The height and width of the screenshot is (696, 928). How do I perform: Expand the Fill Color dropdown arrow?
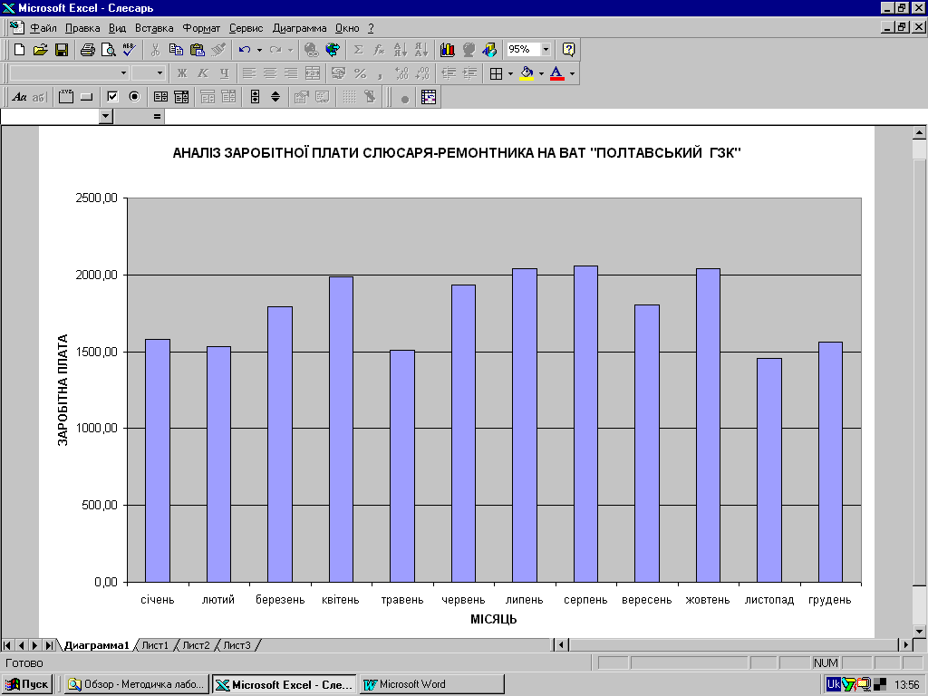click(541, 73)
